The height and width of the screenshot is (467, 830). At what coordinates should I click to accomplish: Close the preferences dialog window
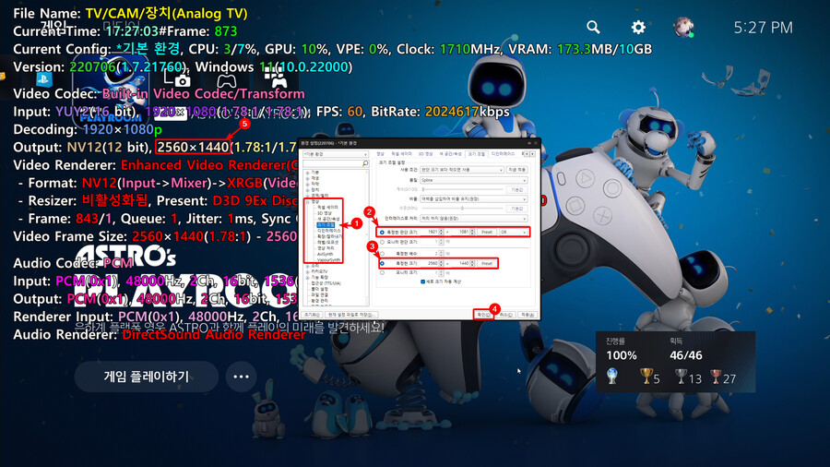536,143
